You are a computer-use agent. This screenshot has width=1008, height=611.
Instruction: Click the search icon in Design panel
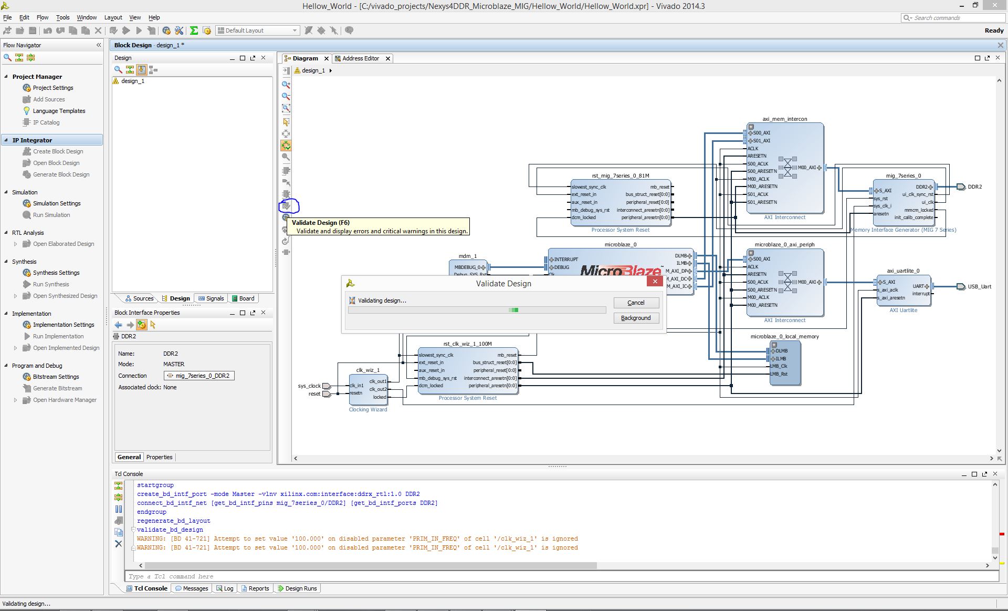(118, 69)
